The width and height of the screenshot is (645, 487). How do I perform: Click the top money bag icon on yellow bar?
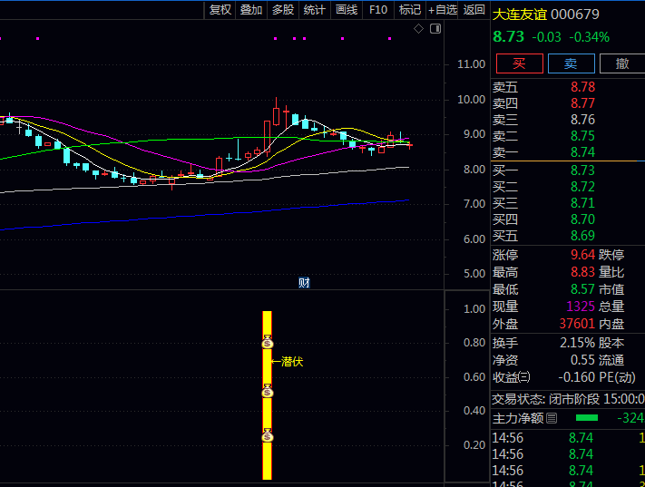pyautogui.click(x=267, y=343)
